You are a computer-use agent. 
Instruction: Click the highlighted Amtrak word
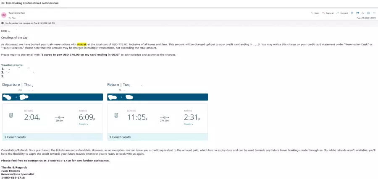tap(82, 44)
